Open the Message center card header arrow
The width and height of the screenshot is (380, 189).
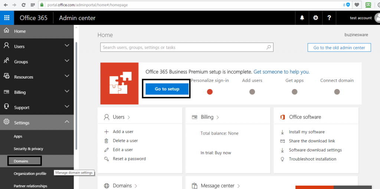(239, 186)
